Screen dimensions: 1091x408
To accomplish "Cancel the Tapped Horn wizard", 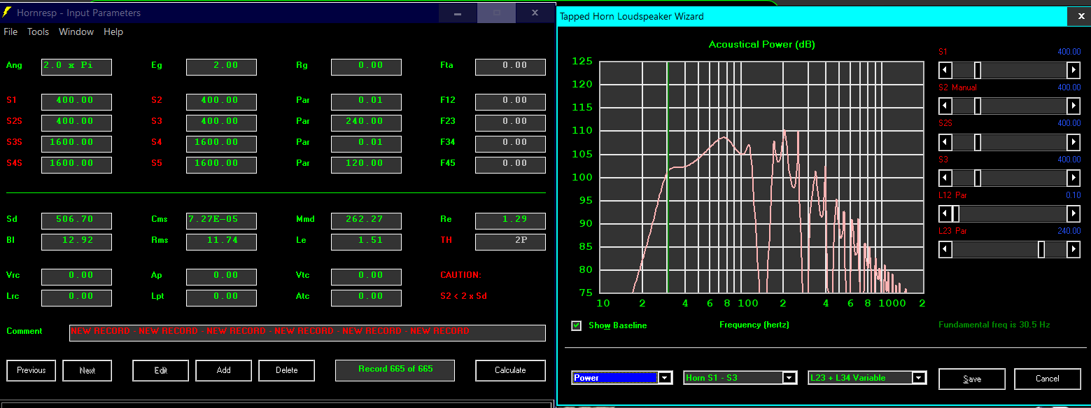I will coord(1048,379).
